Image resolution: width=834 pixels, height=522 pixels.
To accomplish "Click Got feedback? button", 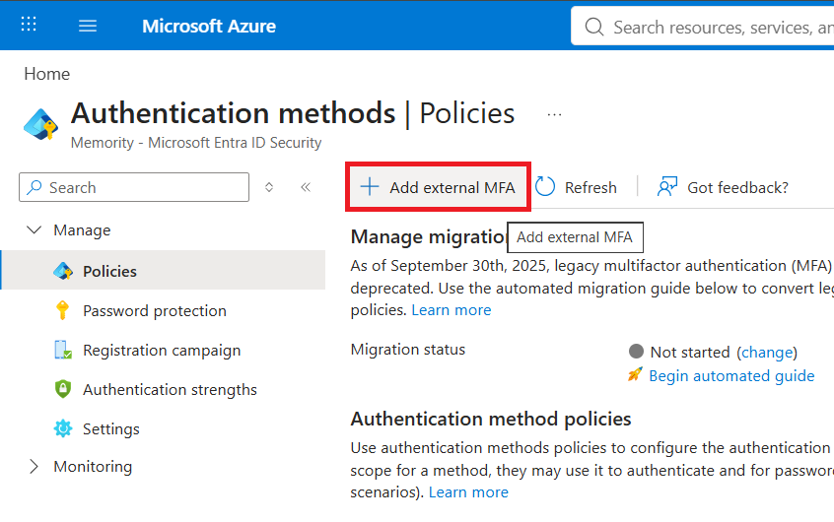I will 723,187.
